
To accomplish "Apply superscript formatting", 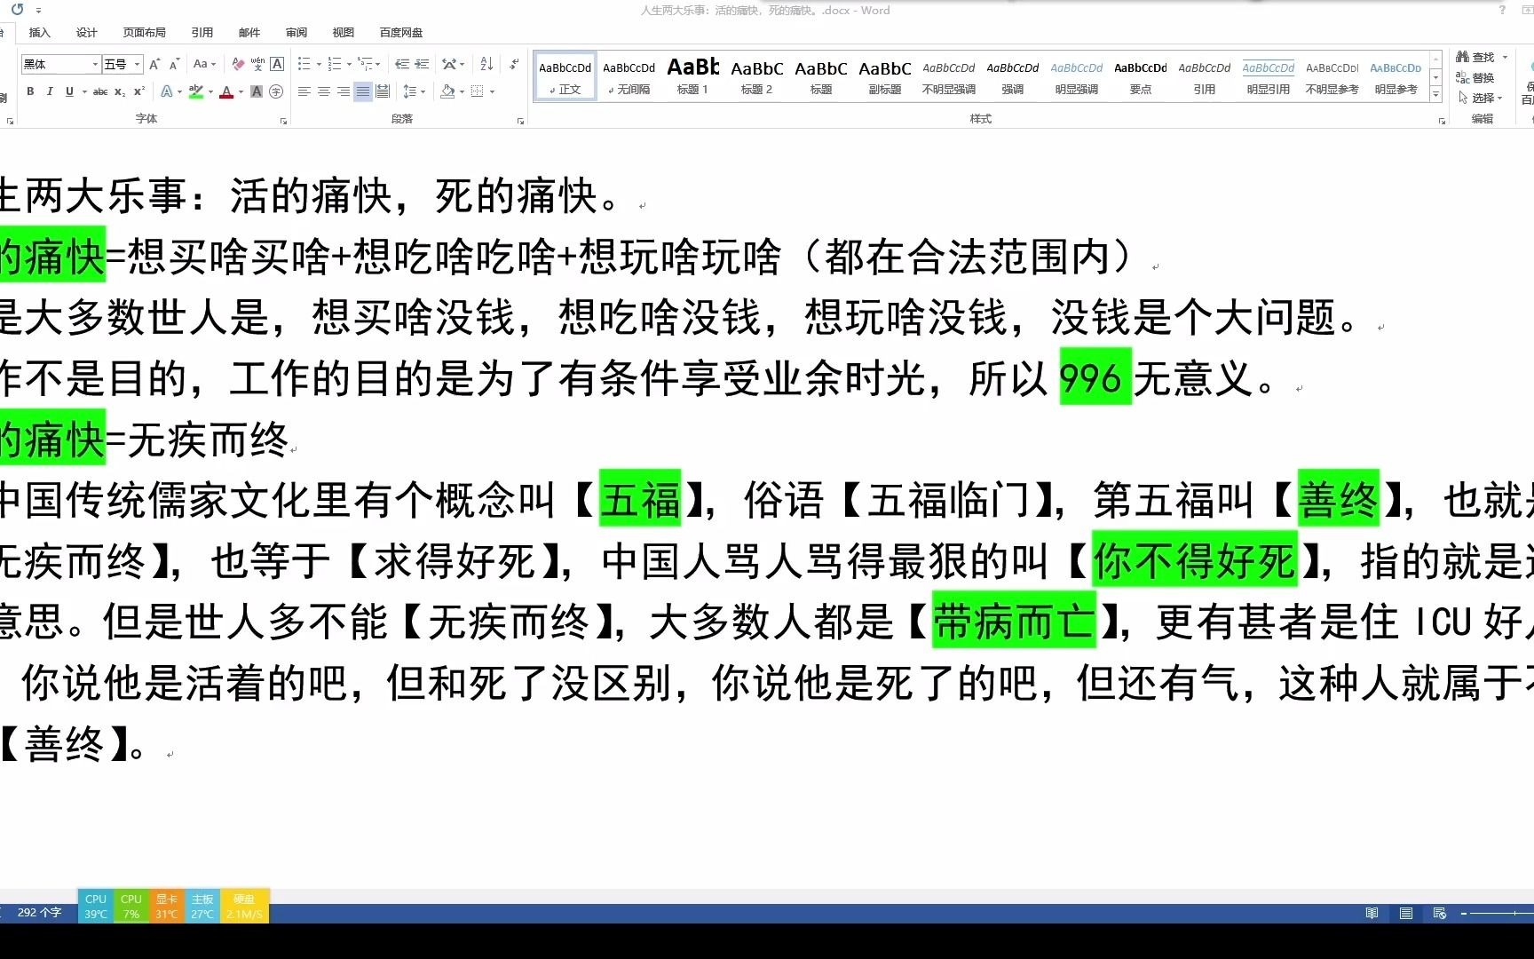I will tap(139, 91).
